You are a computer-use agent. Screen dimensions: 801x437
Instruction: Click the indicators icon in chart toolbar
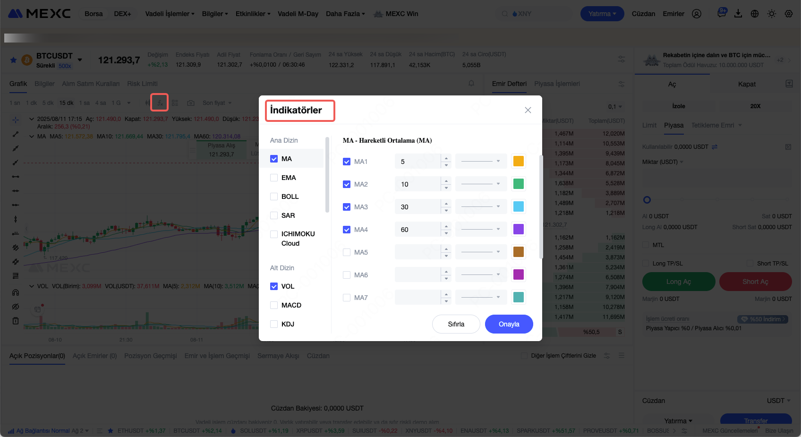160,103
